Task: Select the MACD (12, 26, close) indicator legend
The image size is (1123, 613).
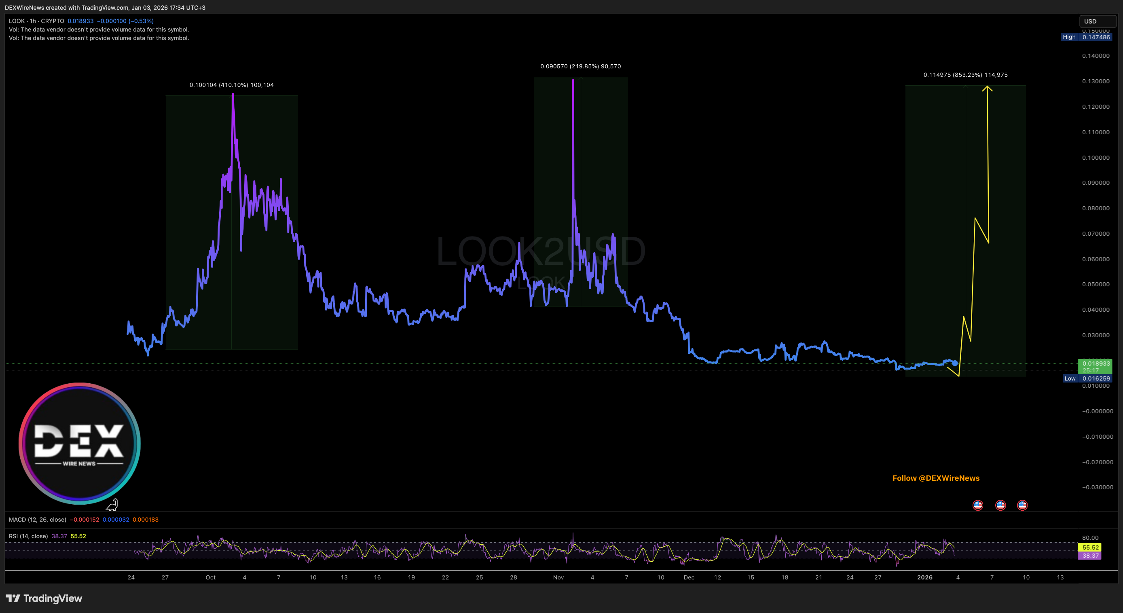Action: pyautogui.click(x=38, y=519)
